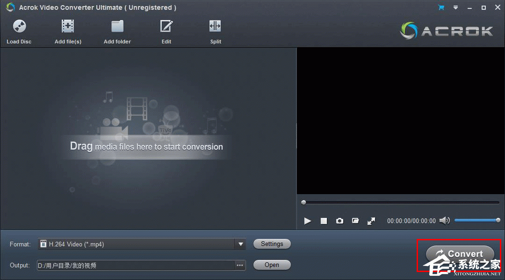Open Add file(s) from the toolbar
The height and width of the screenshot is (280, 505).
68,27
